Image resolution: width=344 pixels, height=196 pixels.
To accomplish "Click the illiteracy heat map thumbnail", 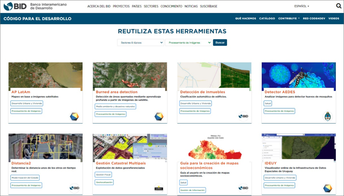I will point(214,147).
